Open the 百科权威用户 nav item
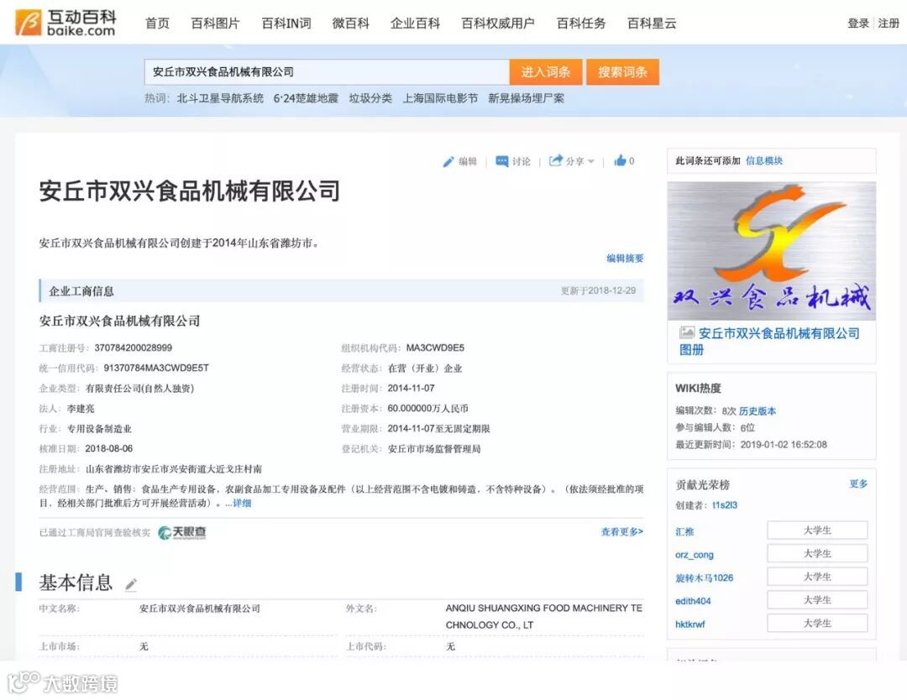The image size is (907, 700). point(497,24)
